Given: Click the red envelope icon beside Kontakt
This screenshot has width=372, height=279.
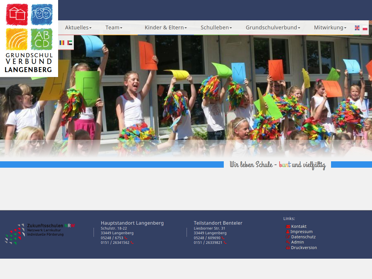Looking at the screenshot, I should click(288, 227).
